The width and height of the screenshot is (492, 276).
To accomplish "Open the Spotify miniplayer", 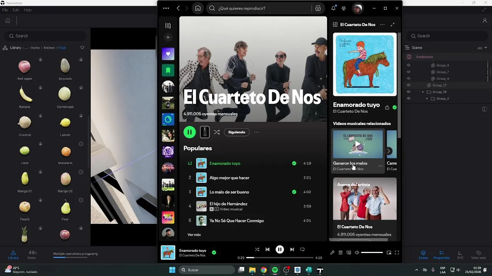I will pos(389,253).
